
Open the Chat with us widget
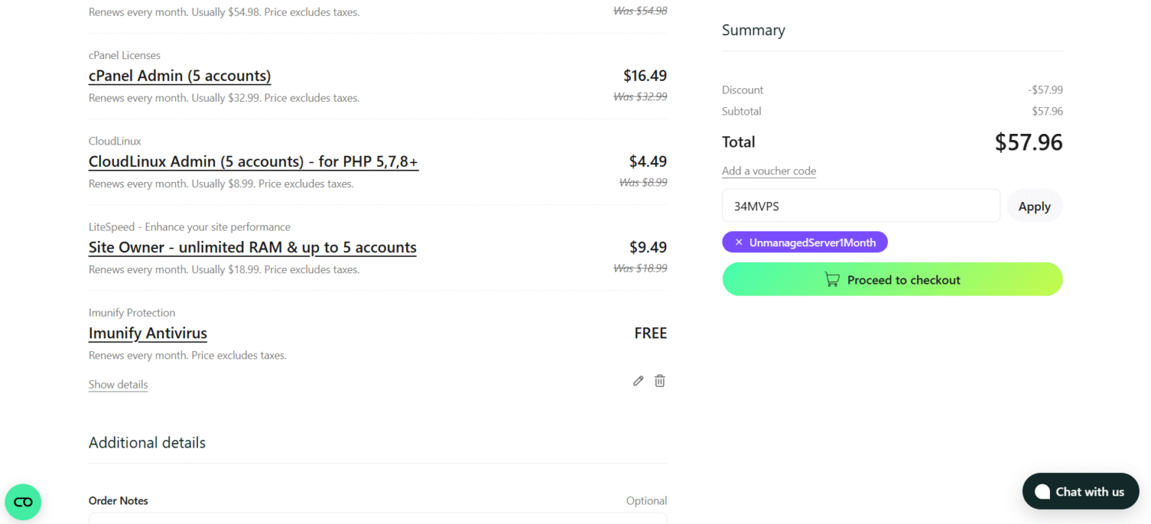tap(1080, 492)
